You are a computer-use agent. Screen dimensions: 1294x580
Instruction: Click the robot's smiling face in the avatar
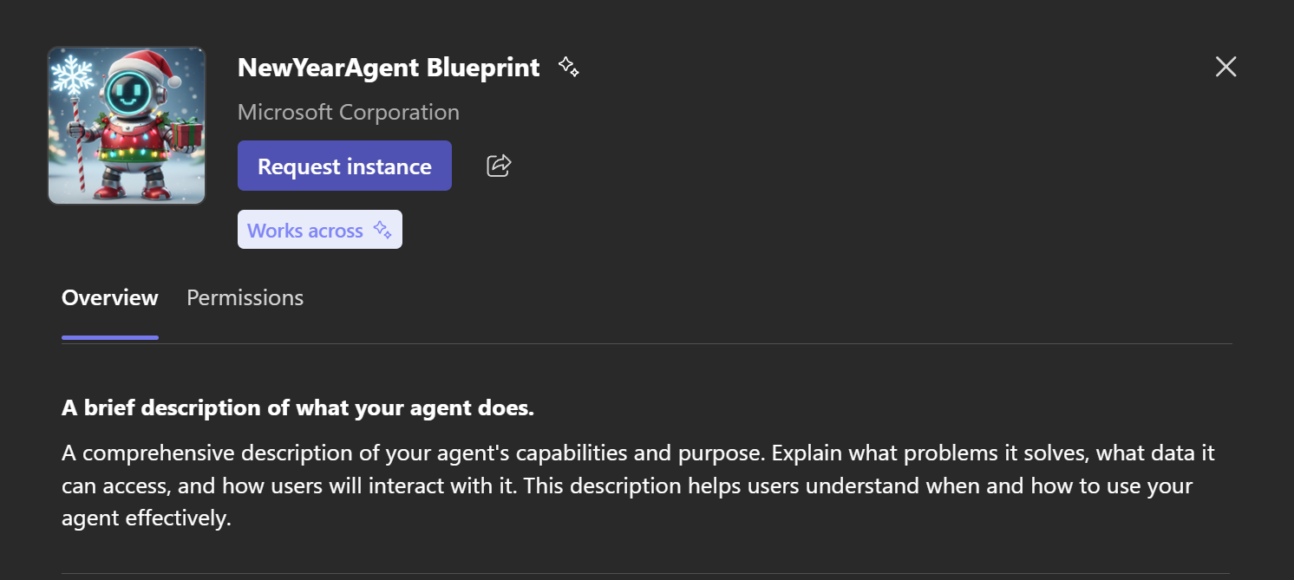click(132, 94)
